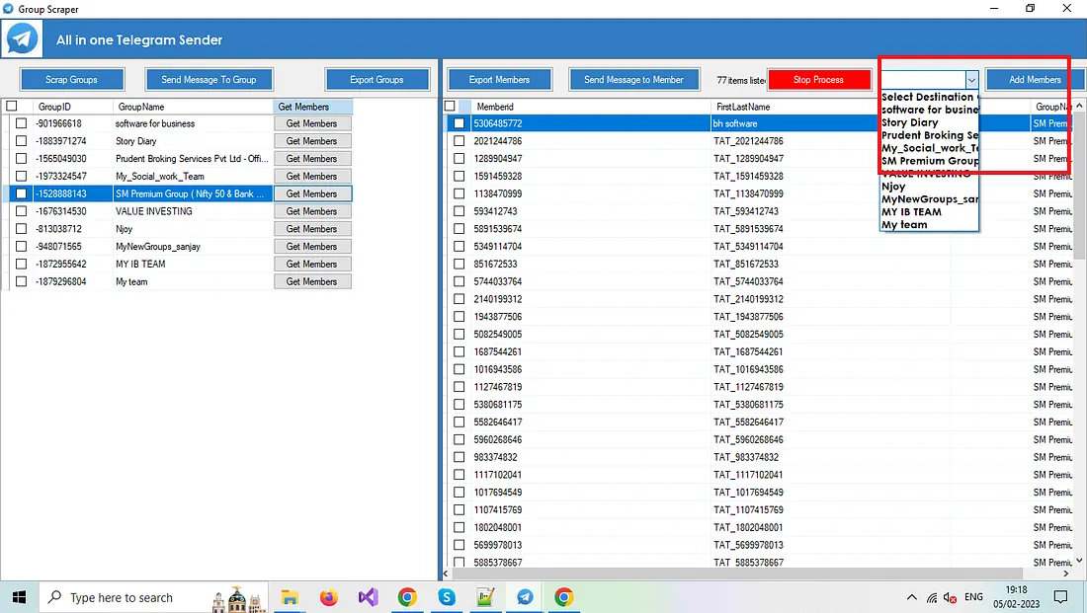Click Send Message to Member
The width and height of the screenshot is (1087, 613).
(633, 80)
